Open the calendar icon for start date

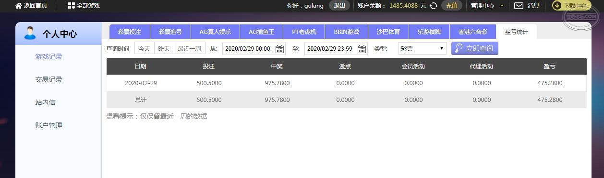tap(279, 49)
